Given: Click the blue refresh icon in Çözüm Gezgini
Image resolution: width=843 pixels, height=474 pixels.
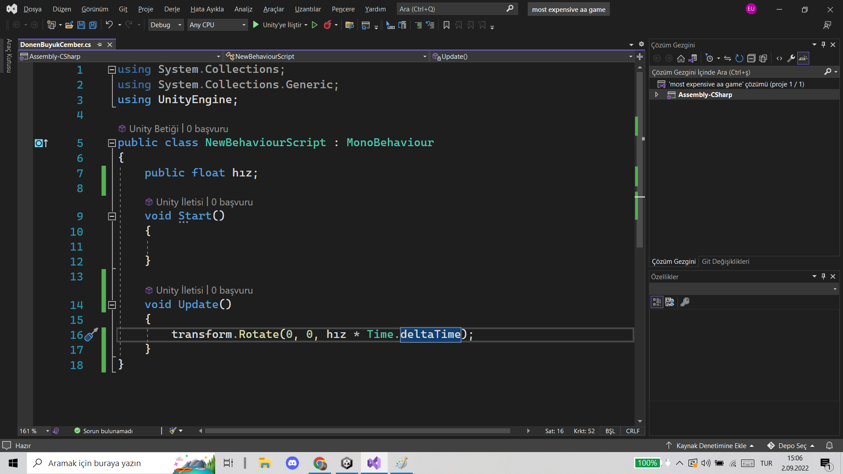Looking at the screenshot, I should click(x=739, y=58).
